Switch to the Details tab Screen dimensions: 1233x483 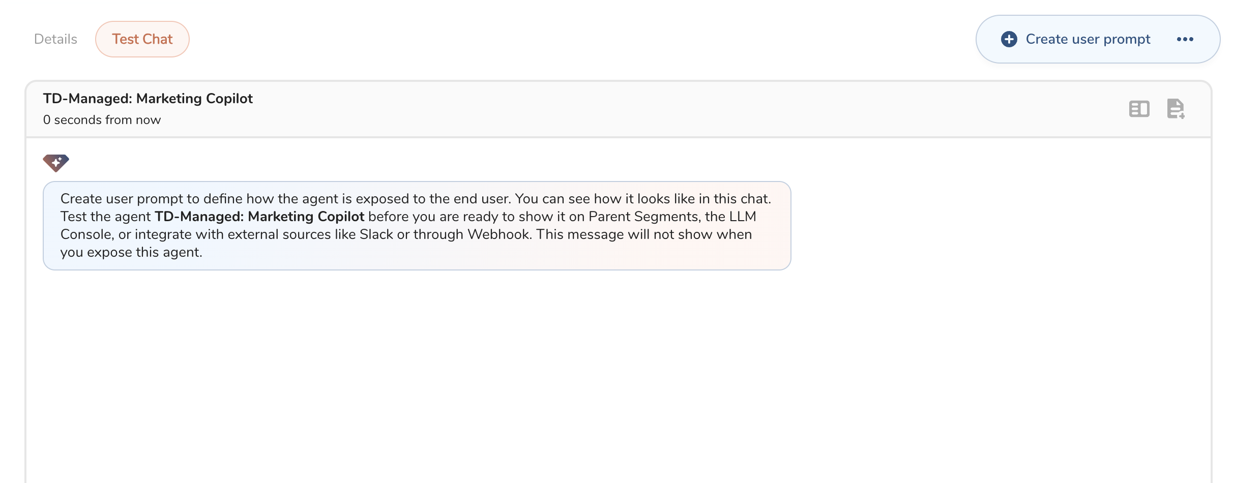pos(55,39)
